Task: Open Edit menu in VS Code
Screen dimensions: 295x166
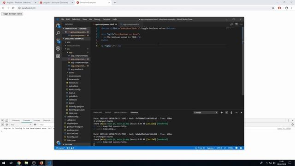Action: [x=68, y=19]
